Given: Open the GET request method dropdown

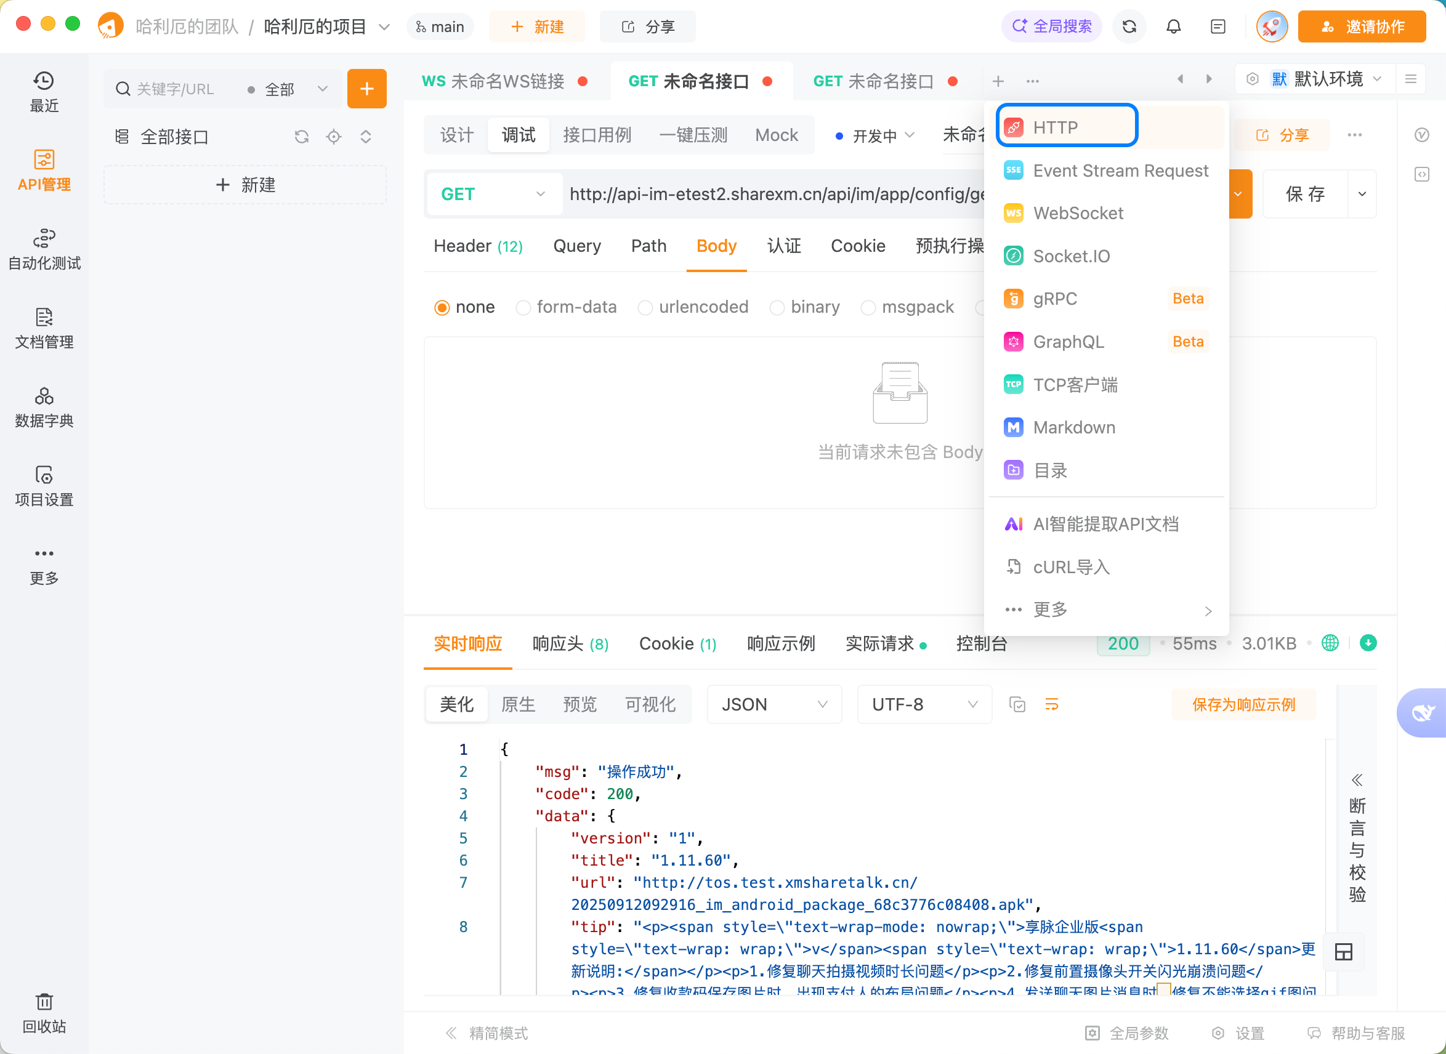Looking at the screenshot, I should coord(495,194).
